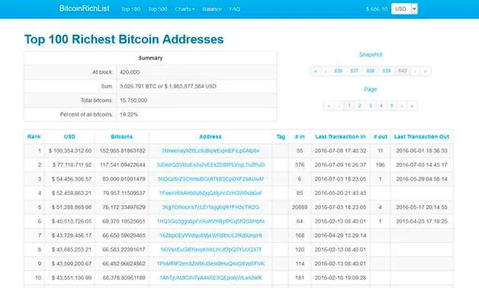Select snapshot 838
479x288 pixels.
(370, 71)
